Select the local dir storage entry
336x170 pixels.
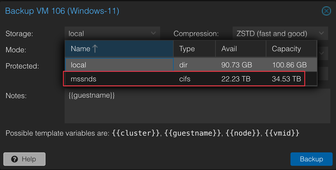tap(191, 65)
